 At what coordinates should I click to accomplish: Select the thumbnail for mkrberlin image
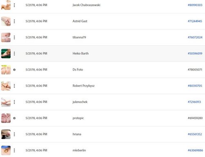pos(6,150)
